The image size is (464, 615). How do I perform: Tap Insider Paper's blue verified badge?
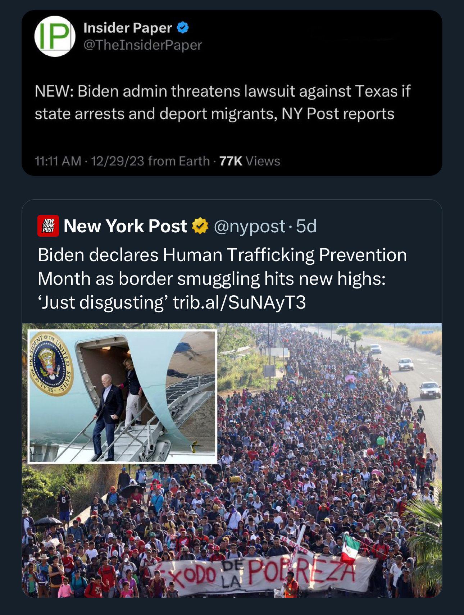point(183,28)
